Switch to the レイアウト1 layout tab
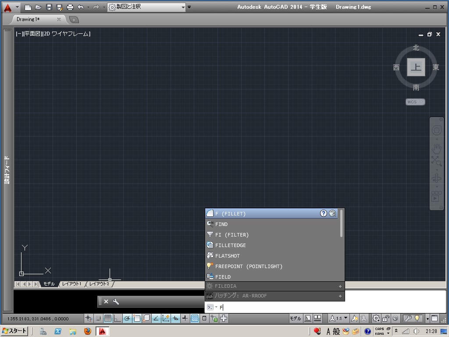Image resolution: width=449 pixels, height=337 pixels. tap(71, 284)
